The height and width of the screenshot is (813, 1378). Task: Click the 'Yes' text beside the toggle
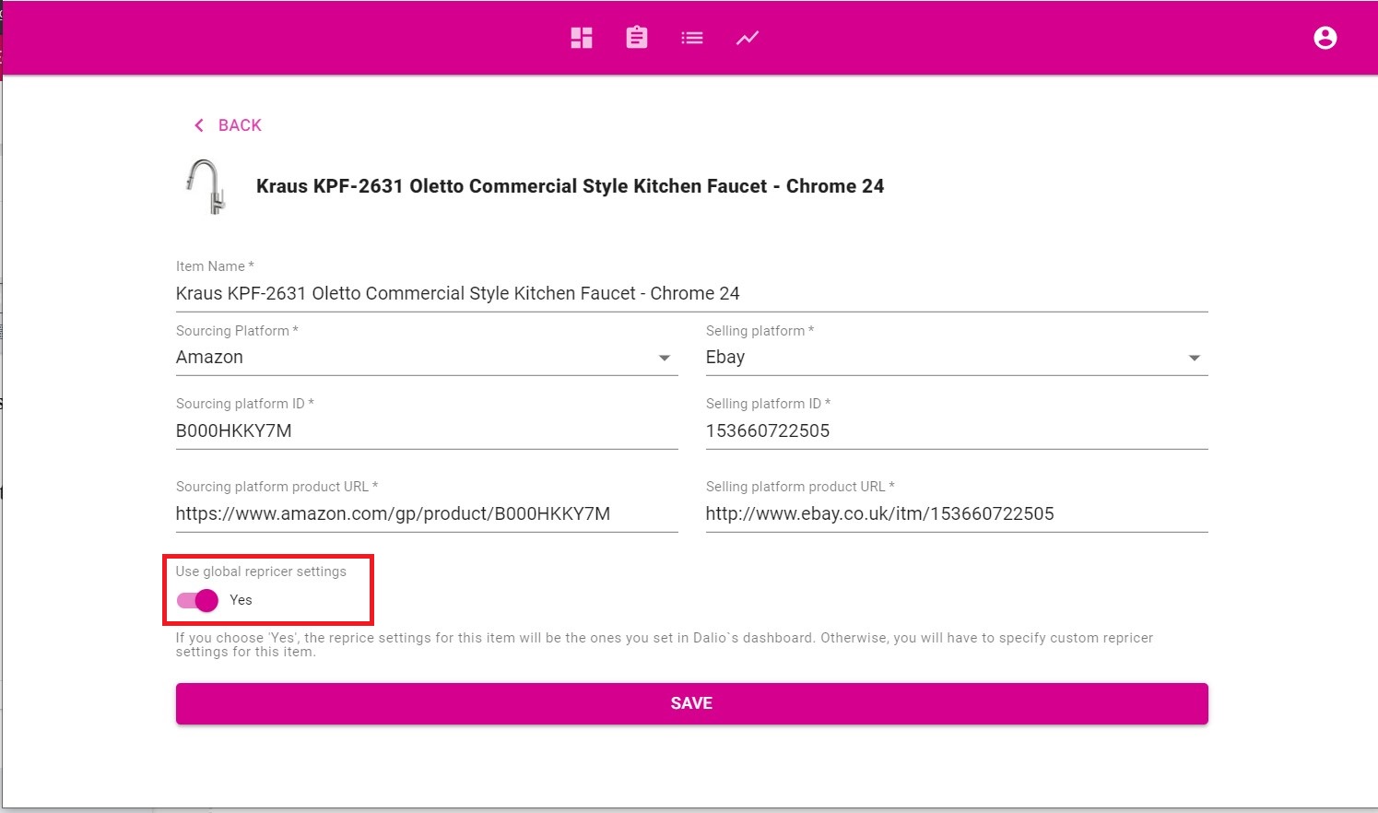(241, 600)
